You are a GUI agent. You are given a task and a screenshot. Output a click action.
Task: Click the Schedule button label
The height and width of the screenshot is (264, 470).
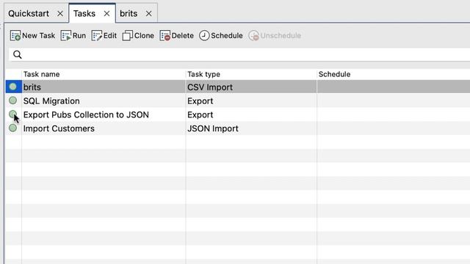(227, 36)
